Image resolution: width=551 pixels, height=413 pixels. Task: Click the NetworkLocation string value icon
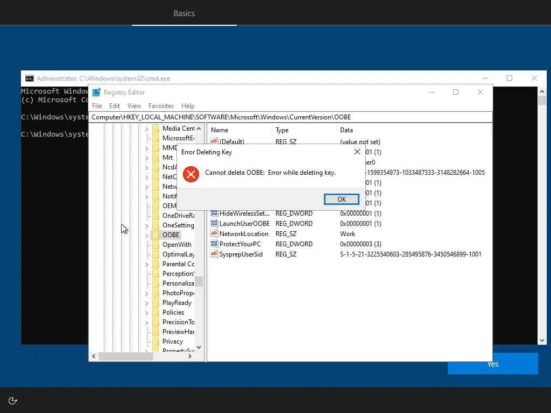pos(214,233)
